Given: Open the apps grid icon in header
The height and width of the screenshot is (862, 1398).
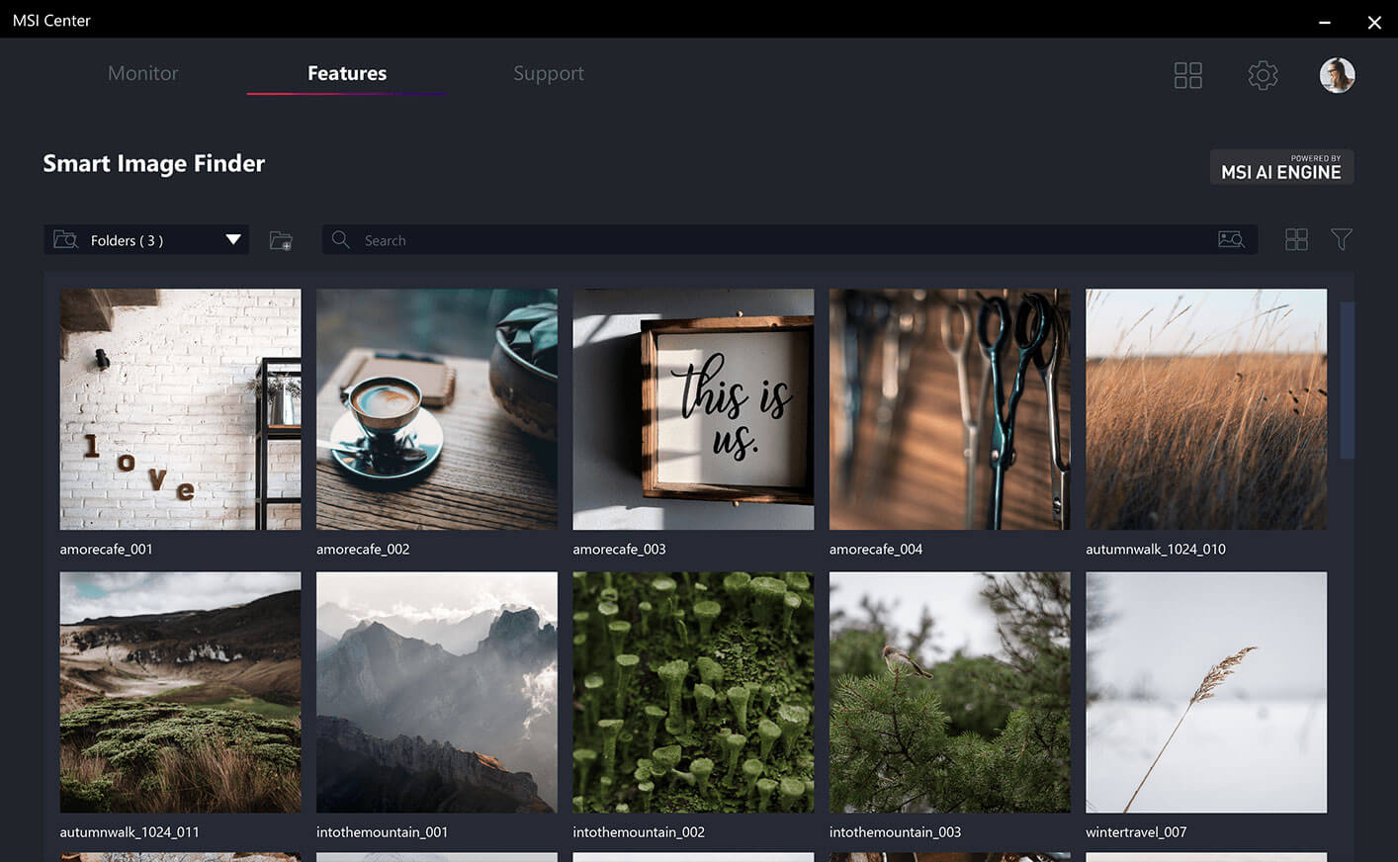Looking at the screenshot, I should click(x=1187, y=75).
